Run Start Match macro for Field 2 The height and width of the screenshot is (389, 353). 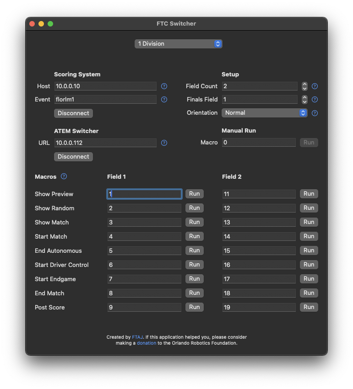click(309, 236)
